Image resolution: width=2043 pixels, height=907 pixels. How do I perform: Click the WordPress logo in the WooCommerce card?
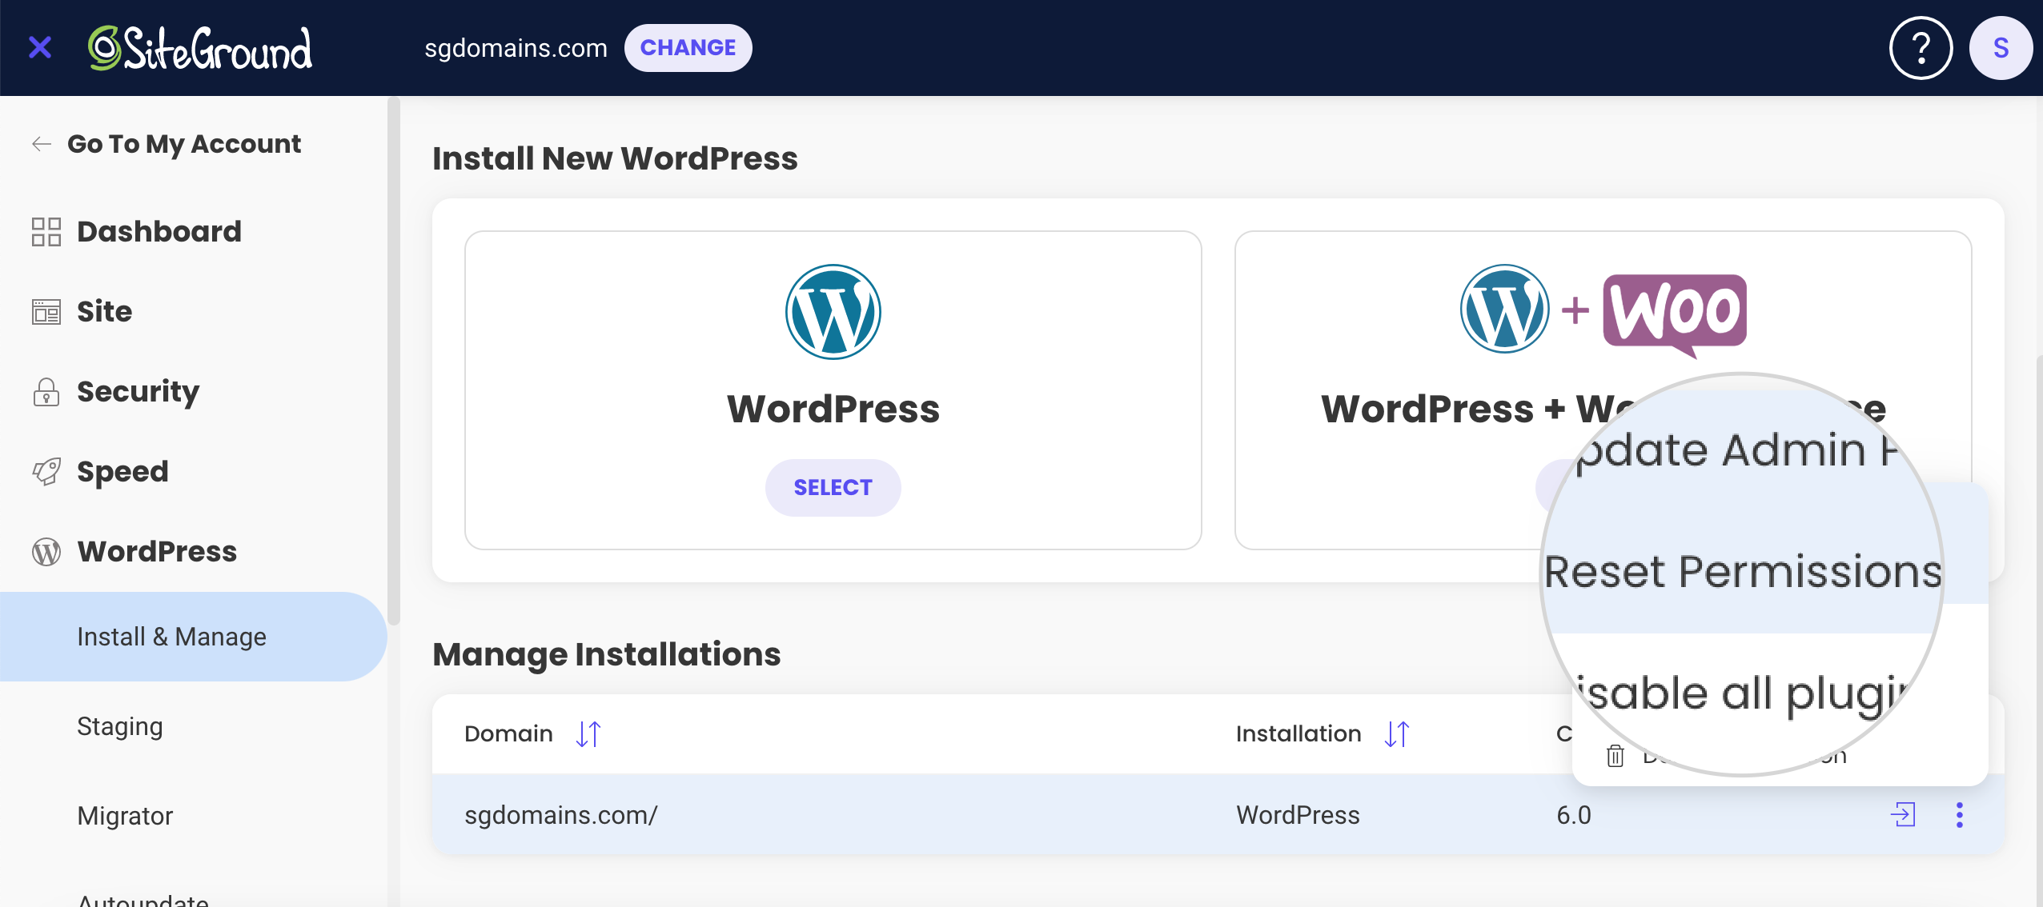(x=1504, y=309)
